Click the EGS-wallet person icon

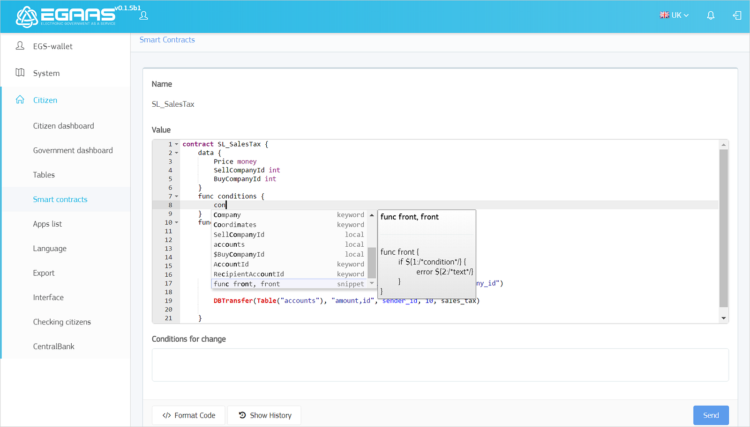coord(20,46)
